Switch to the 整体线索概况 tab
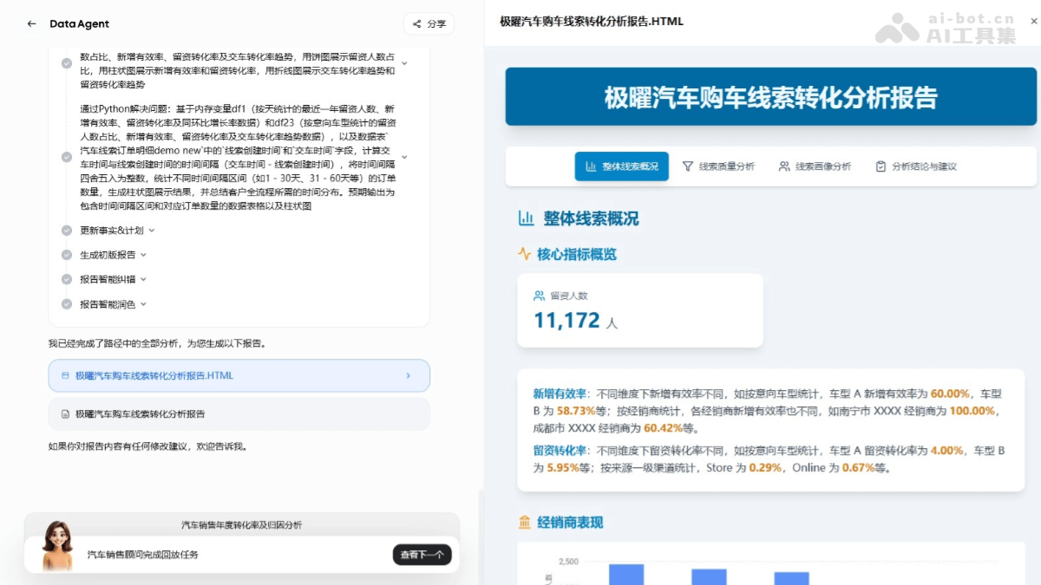Screen dimensions: 1041x585 [x=621, y=166]
